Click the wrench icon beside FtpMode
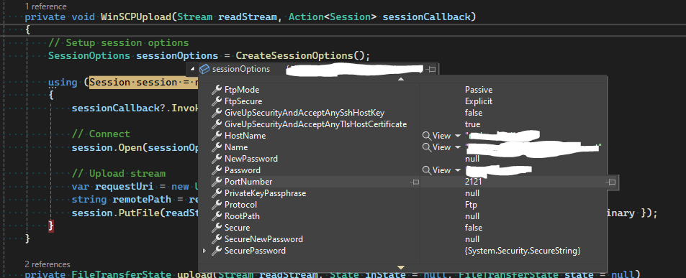Image resolution: width=686 pixels, height=278 pixels. 217,90
